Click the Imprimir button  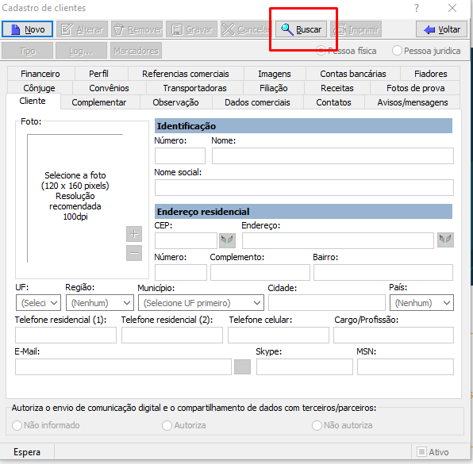[x=356, y=29]
